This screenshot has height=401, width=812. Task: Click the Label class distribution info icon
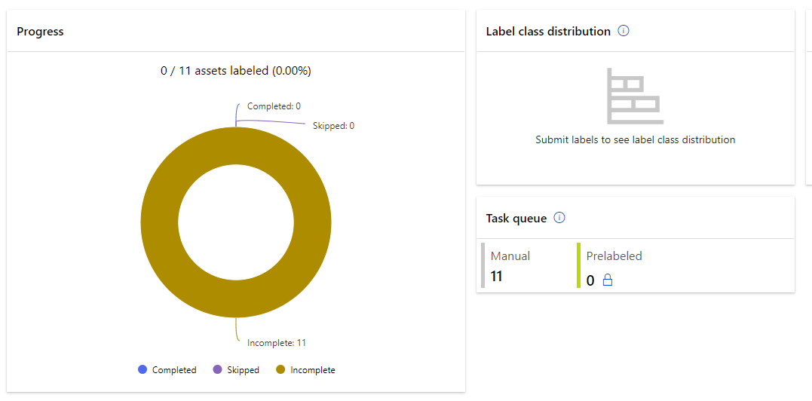(x=624, y=31)
